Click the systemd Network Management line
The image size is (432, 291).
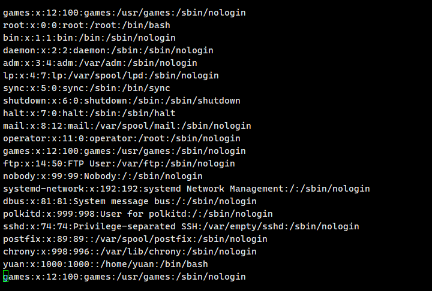[x=186, y=189]
